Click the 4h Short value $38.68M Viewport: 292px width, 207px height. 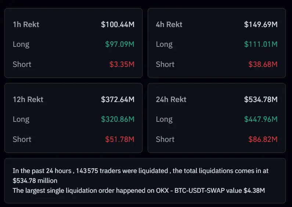point(263,64)
